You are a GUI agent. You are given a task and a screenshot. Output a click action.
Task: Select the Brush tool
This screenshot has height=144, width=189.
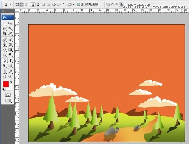(10, 40)
